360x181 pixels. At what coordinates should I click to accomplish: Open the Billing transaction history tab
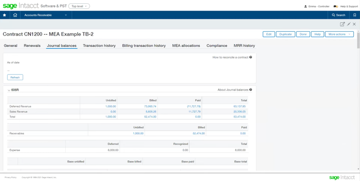coord(144,46)
